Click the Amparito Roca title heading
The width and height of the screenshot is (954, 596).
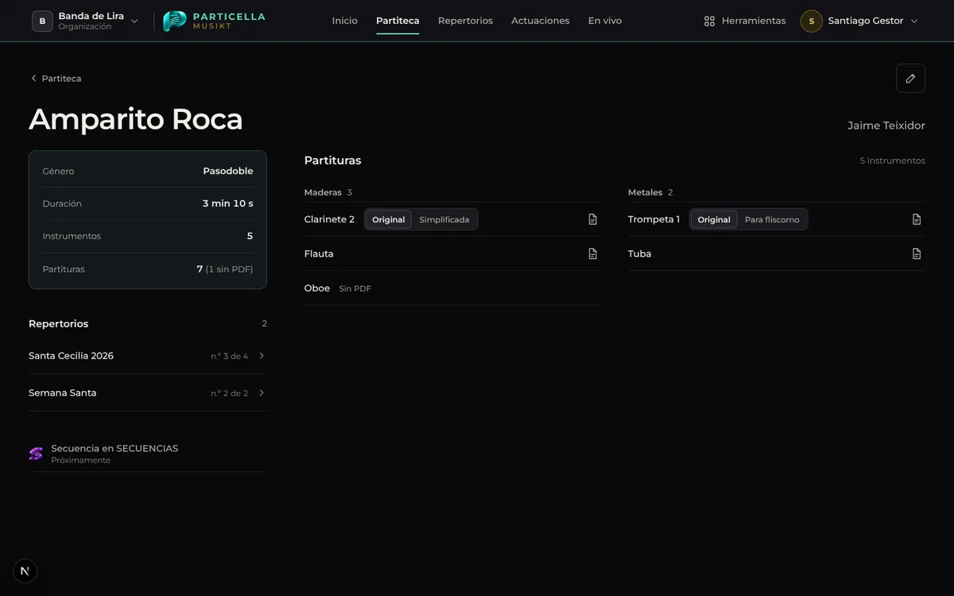coord(136,119)
